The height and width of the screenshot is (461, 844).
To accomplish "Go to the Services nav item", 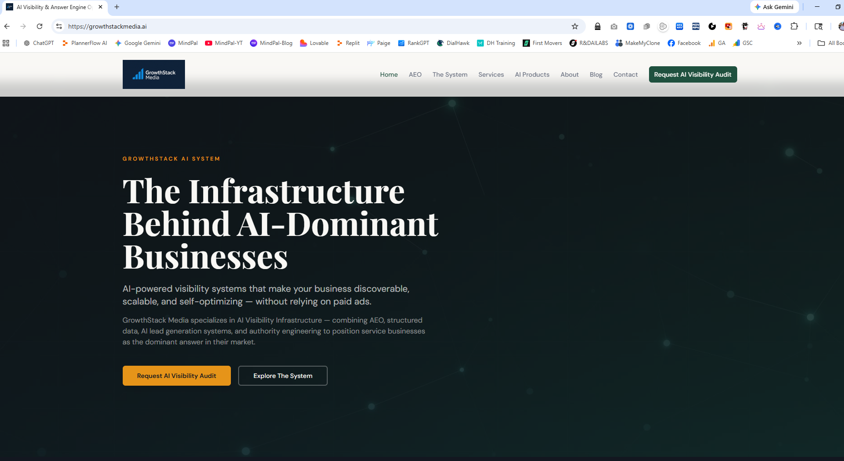I will (x=491, y=74).
